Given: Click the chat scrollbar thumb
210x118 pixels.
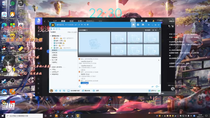Looking at the screenshot, I should coord(160,79).
